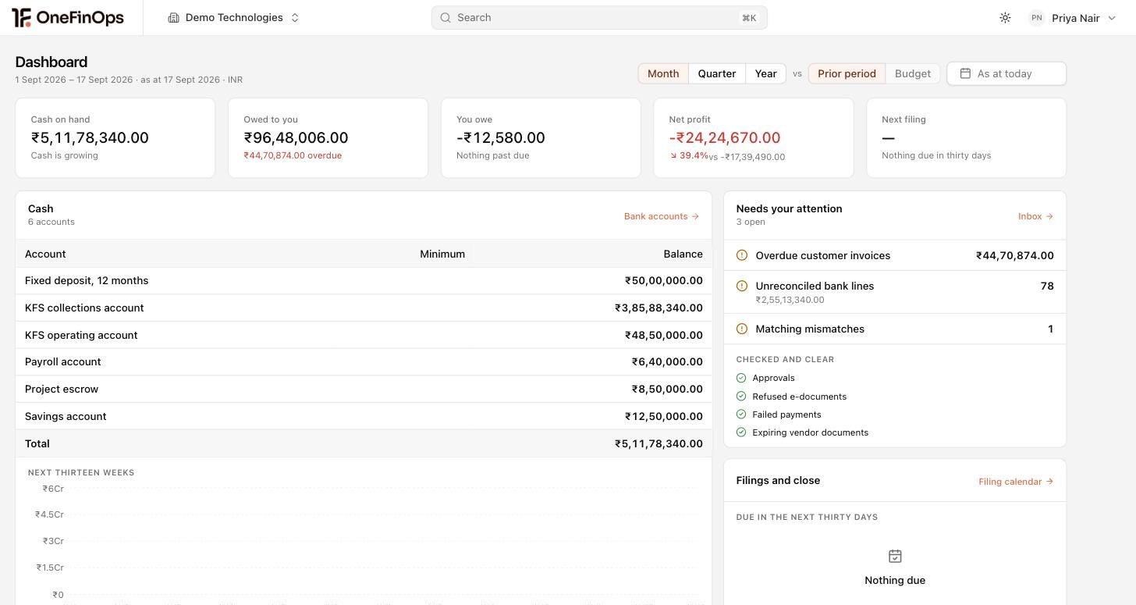
Task: Click the down-arrow trend icon next to 39.4%
Action: (673, 156)
